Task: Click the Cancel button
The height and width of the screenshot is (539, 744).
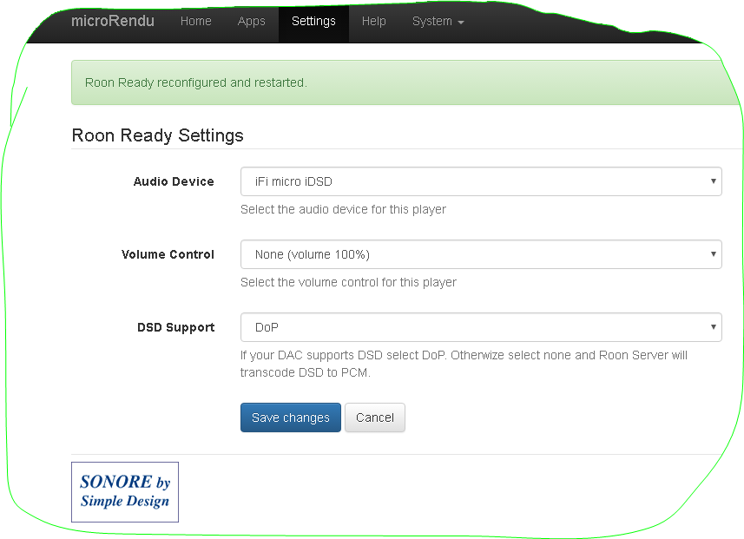Action: [375, 417]
